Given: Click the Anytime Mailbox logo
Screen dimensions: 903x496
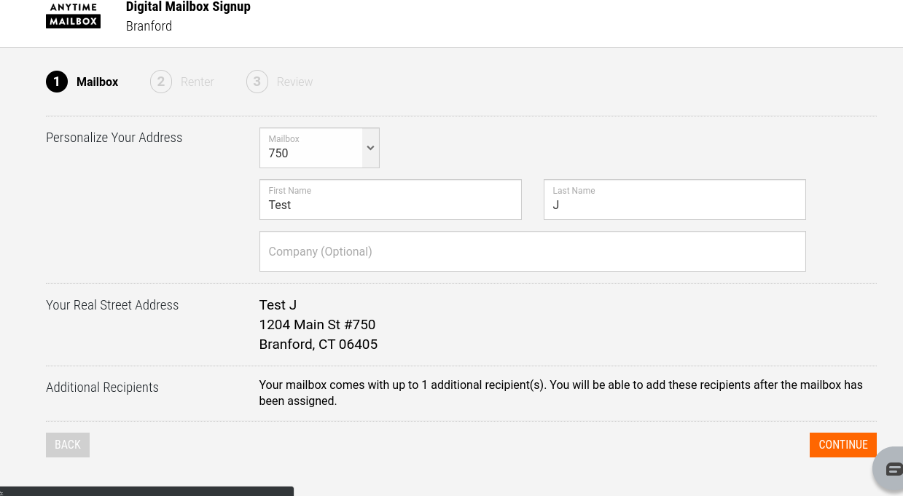Looking at the screenshot, I should click(x=73, y=15).
